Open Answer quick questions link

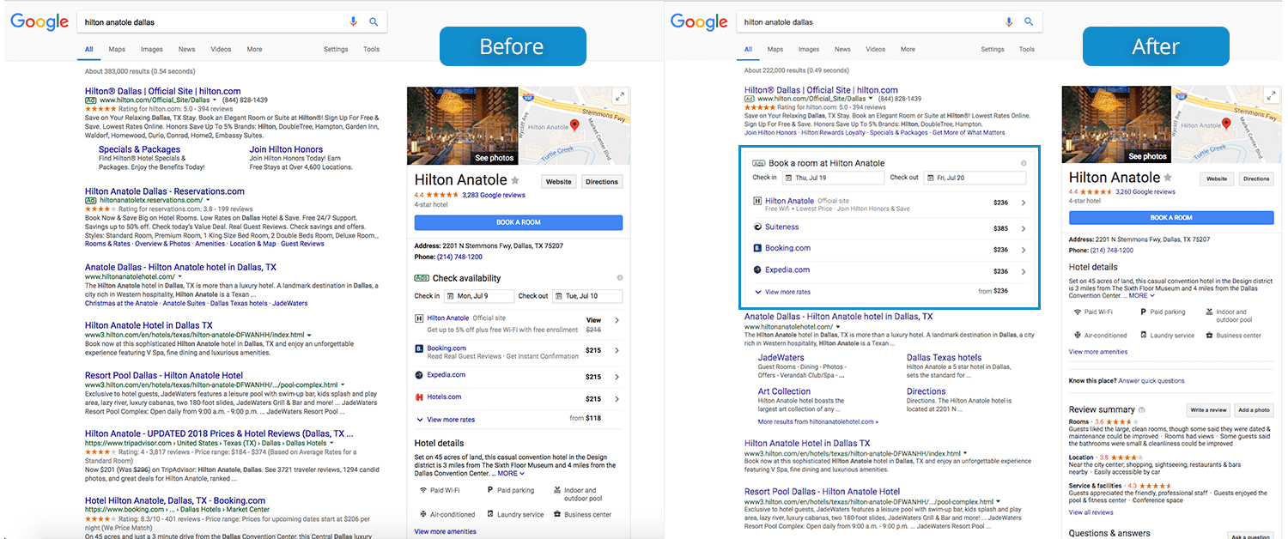pyautogui.click(x=1151, y=381)
